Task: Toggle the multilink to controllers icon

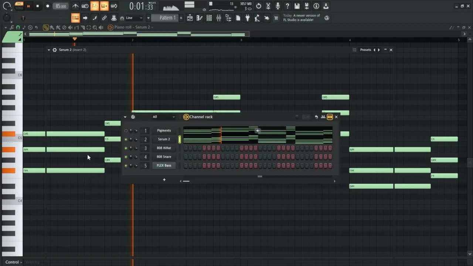Action: click(x=104, y=18)
